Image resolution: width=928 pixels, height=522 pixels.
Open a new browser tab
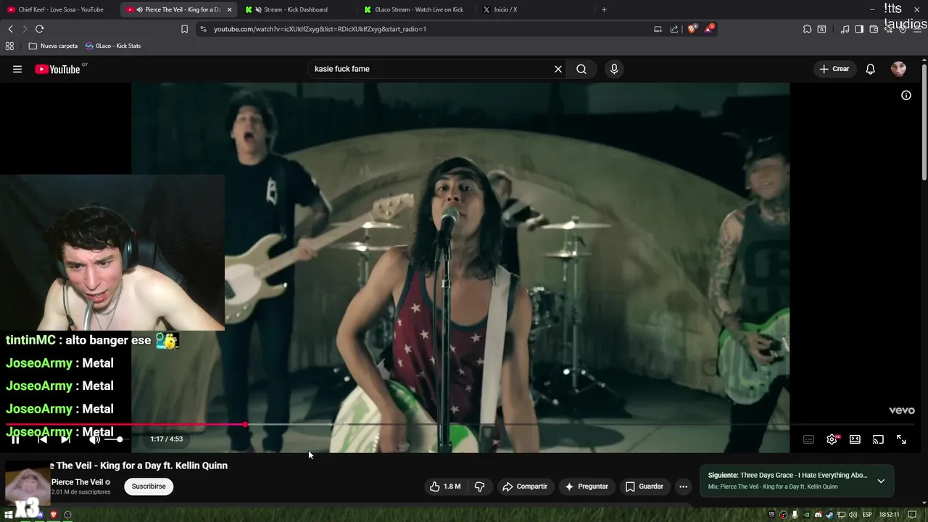(x=604, y=9)
